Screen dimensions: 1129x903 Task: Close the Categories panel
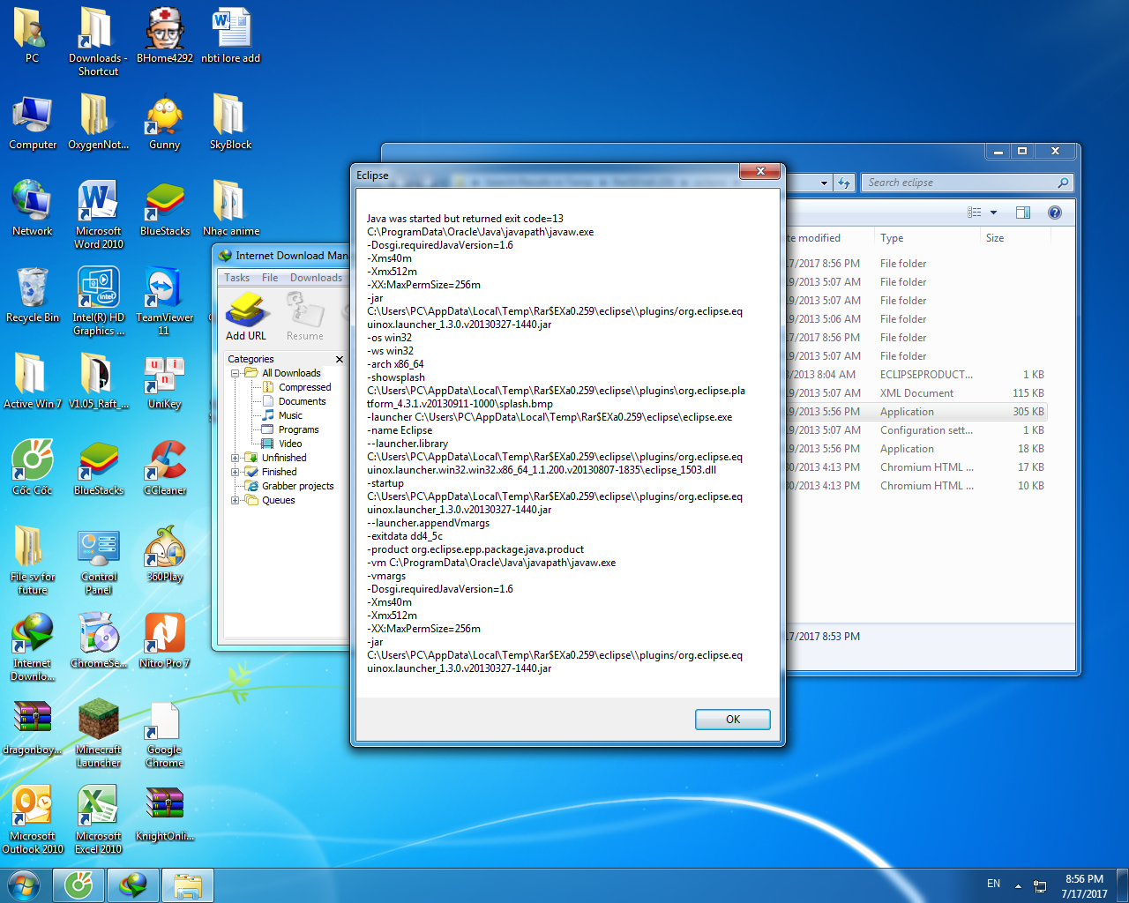point(340,359)
